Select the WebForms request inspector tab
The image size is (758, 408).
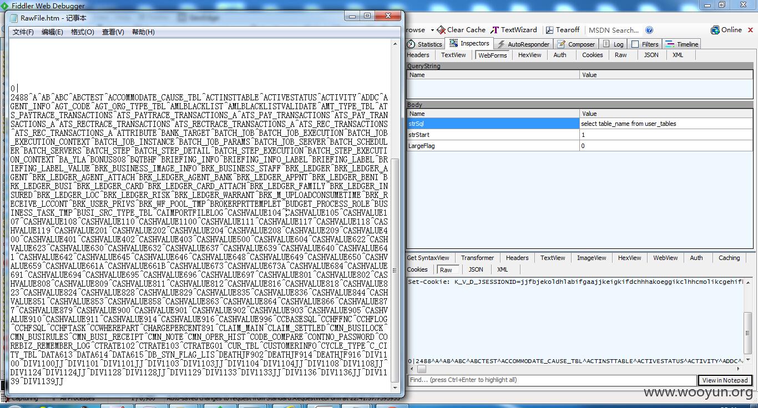pyautogui.click(x=492, y=55)
